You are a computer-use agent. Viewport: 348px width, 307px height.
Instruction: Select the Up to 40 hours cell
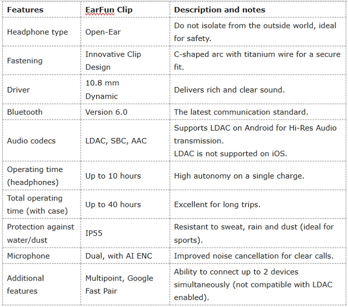click(x=125, y=204)
